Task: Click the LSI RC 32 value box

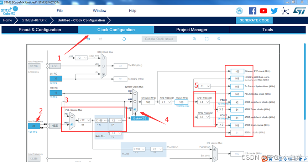Action: point(56,79)
